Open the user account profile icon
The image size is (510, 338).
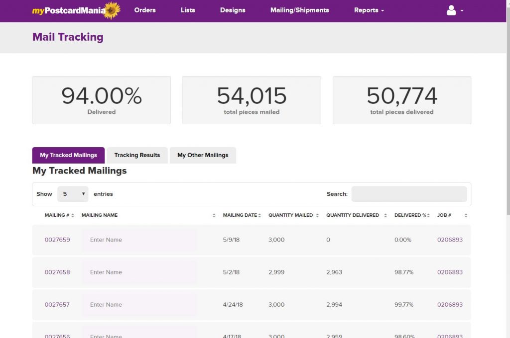point(451,10)
